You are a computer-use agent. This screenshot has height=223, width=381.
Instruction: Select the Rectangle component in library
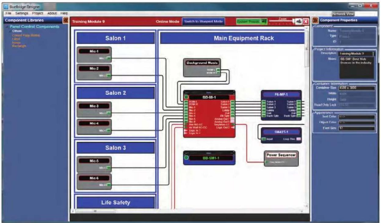point(19,46)
